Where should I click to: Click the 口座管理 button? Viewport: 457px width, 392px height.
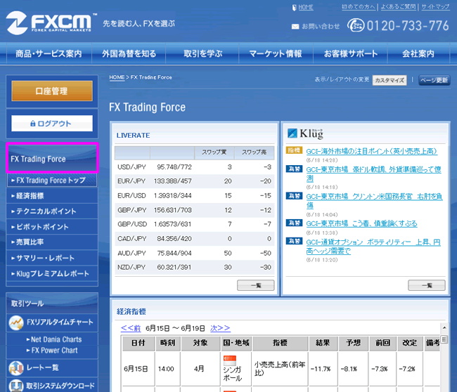tap(52, 91)
